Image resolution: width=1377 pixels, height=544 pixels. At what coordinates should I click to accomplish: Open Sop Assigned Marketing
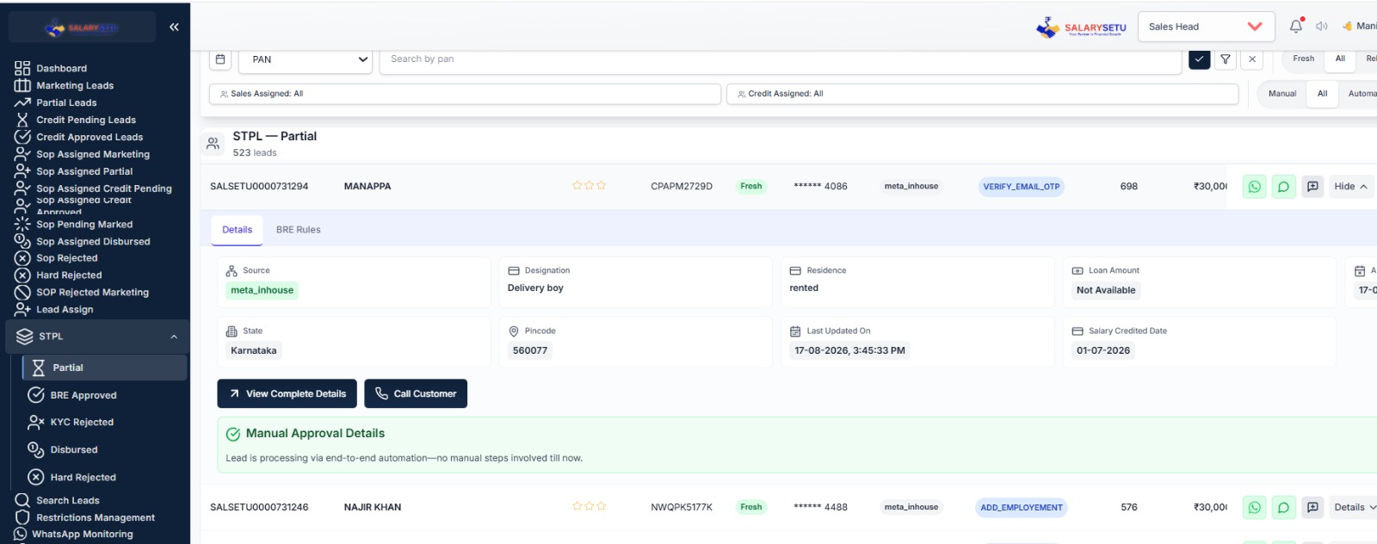tap(93, 154)
